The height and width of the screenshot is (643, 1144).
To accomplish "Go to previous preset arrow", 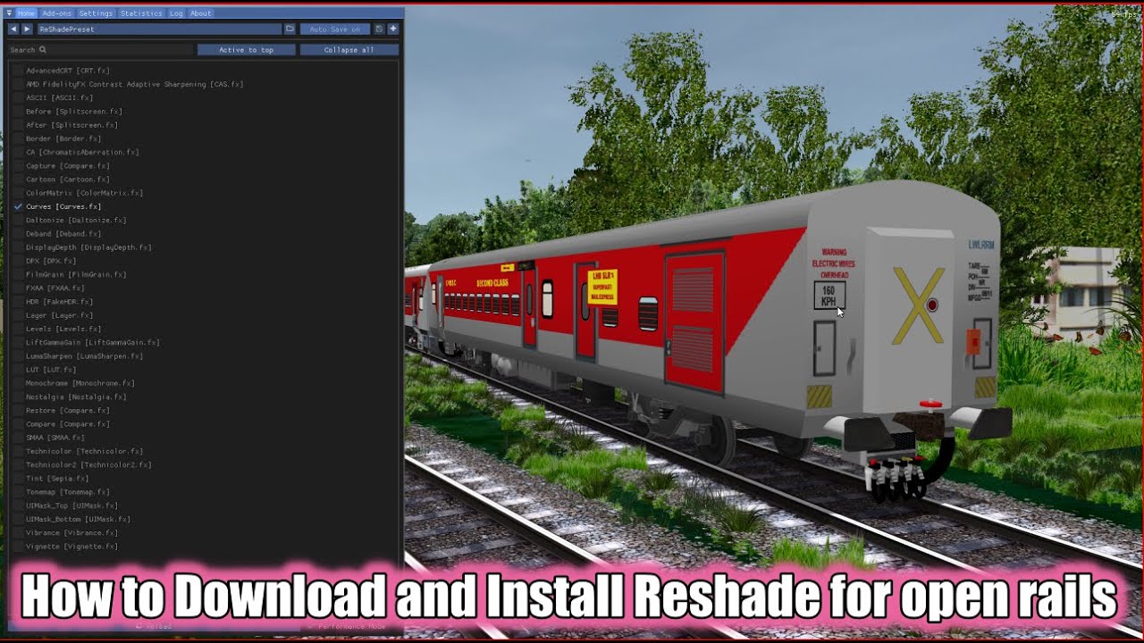I will (13, 29).
